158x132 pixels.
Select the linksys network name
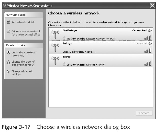(x=67, y=44)
